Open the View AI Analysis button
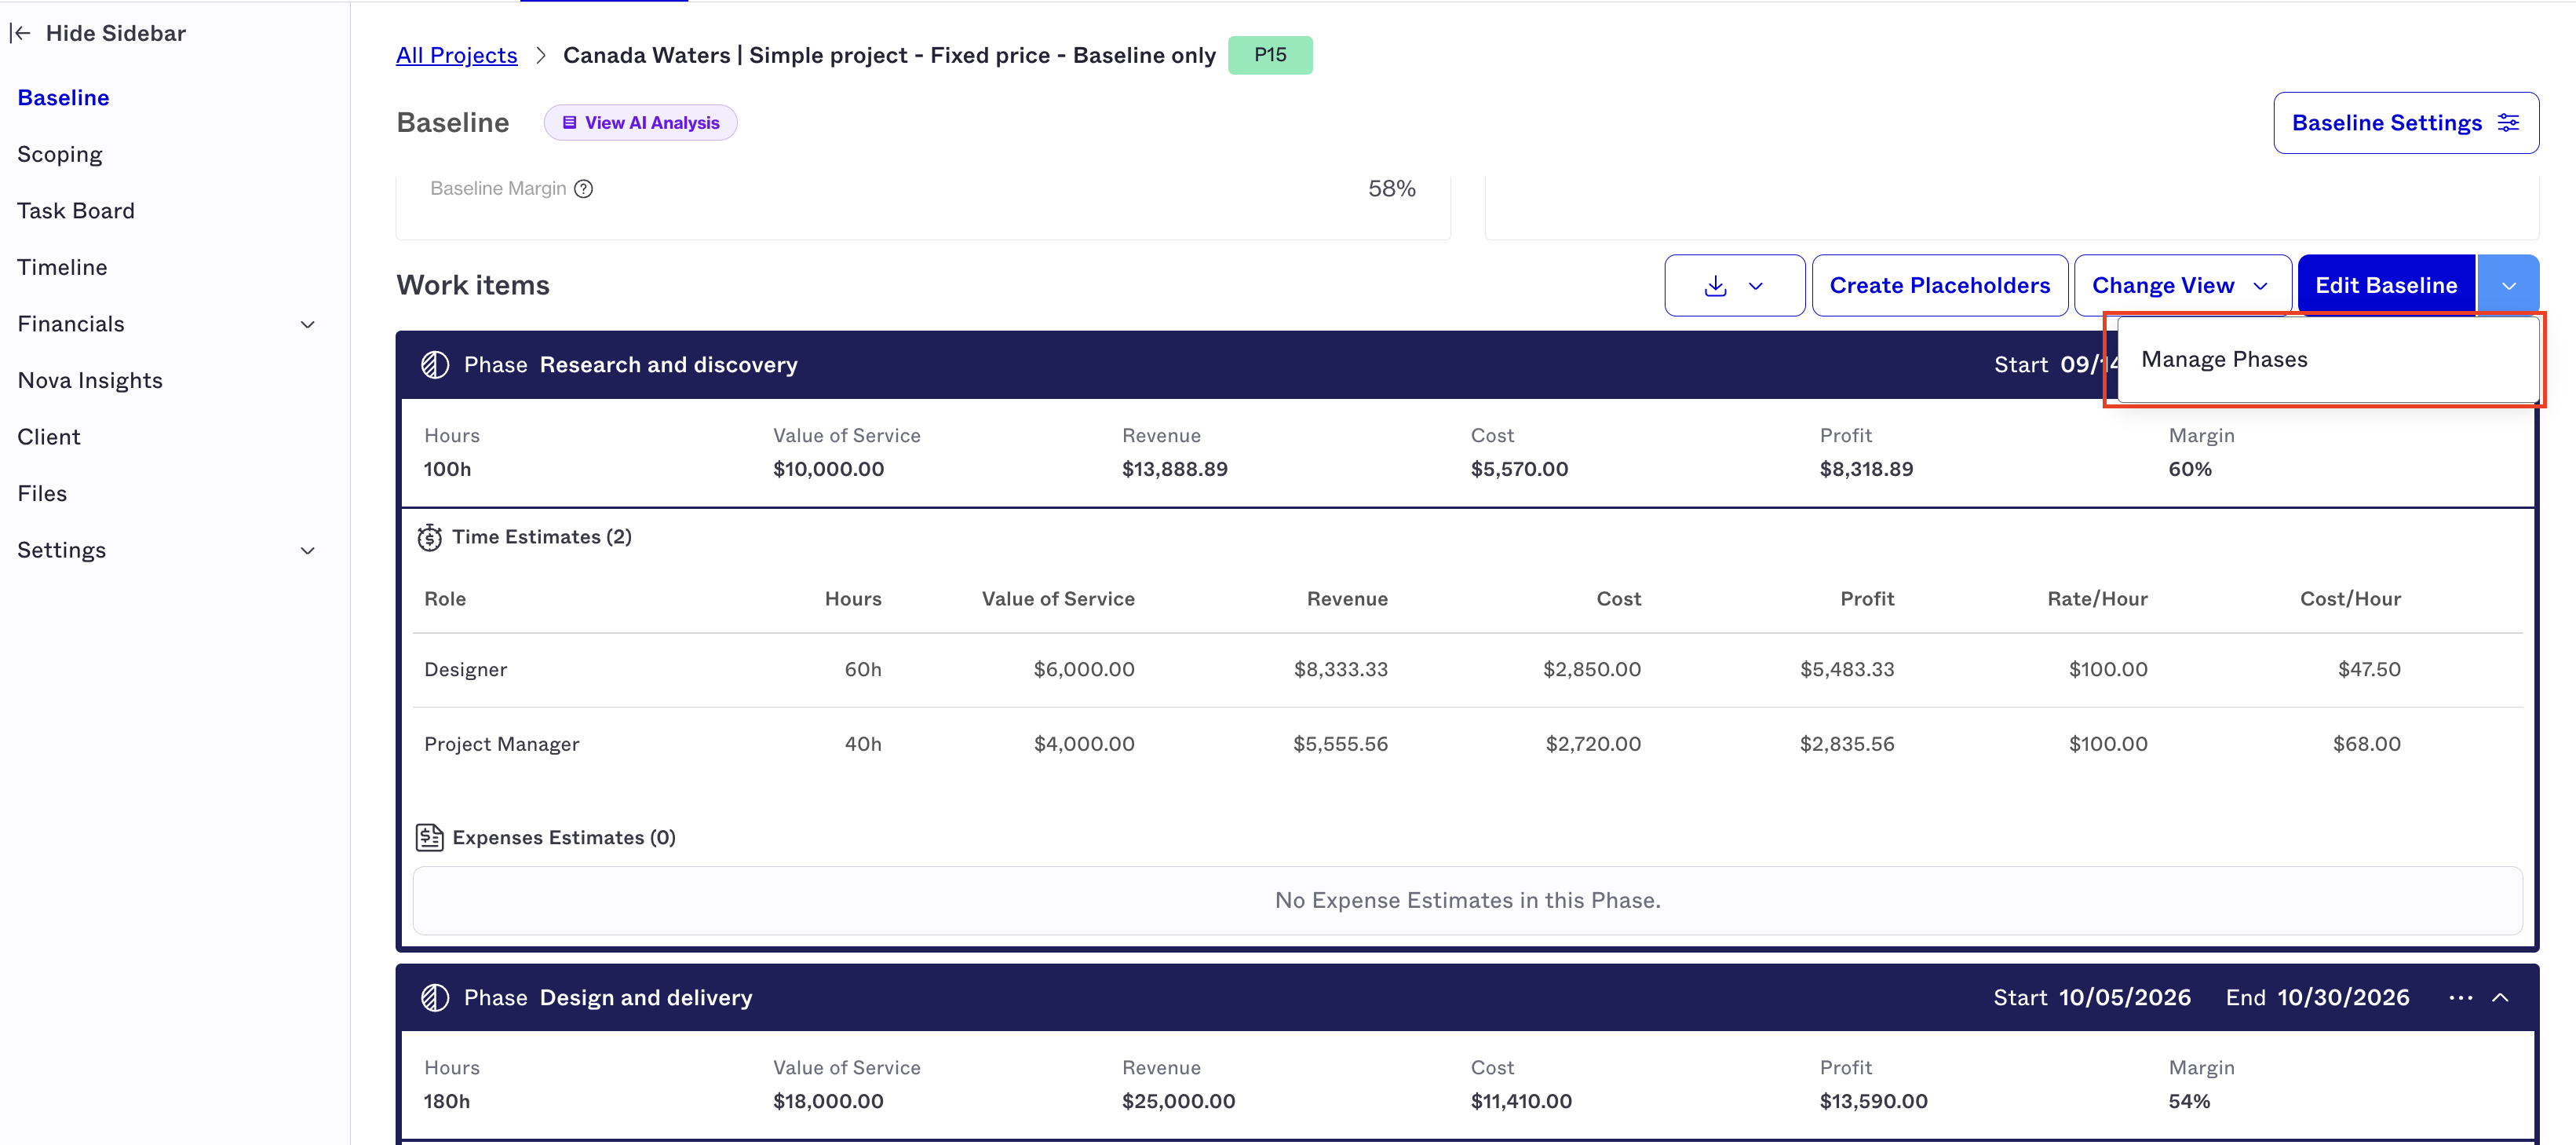2576x1145 pixels. click(x=640, y=123)
